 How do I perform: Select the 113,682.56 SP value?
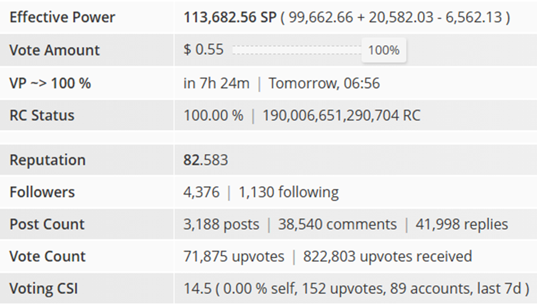tap(230, 17)
